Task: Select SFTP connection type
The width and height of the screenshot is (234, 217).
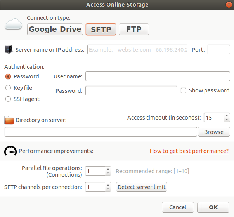Action: click(x=101, y=29)
